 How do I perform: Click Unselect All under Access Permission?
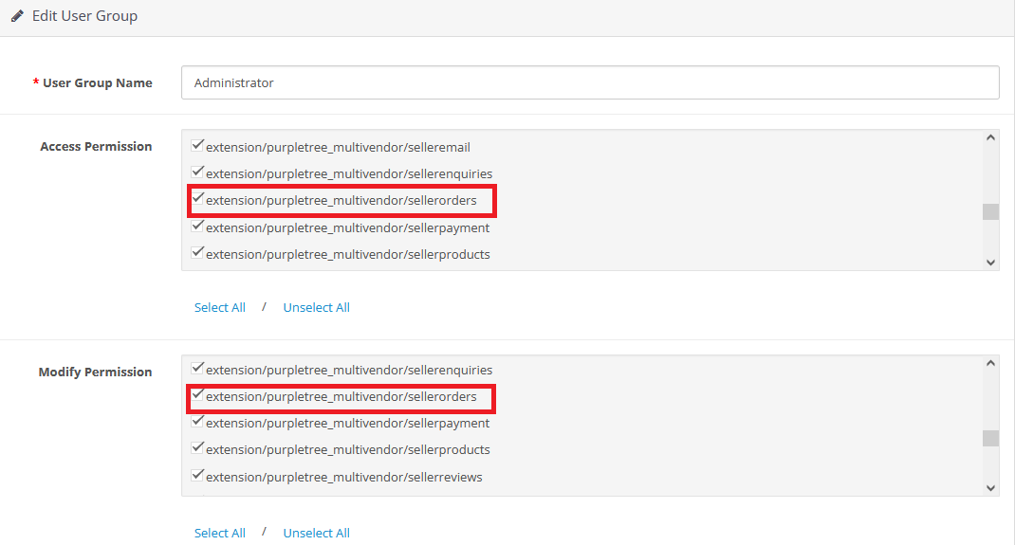[316, 308]
